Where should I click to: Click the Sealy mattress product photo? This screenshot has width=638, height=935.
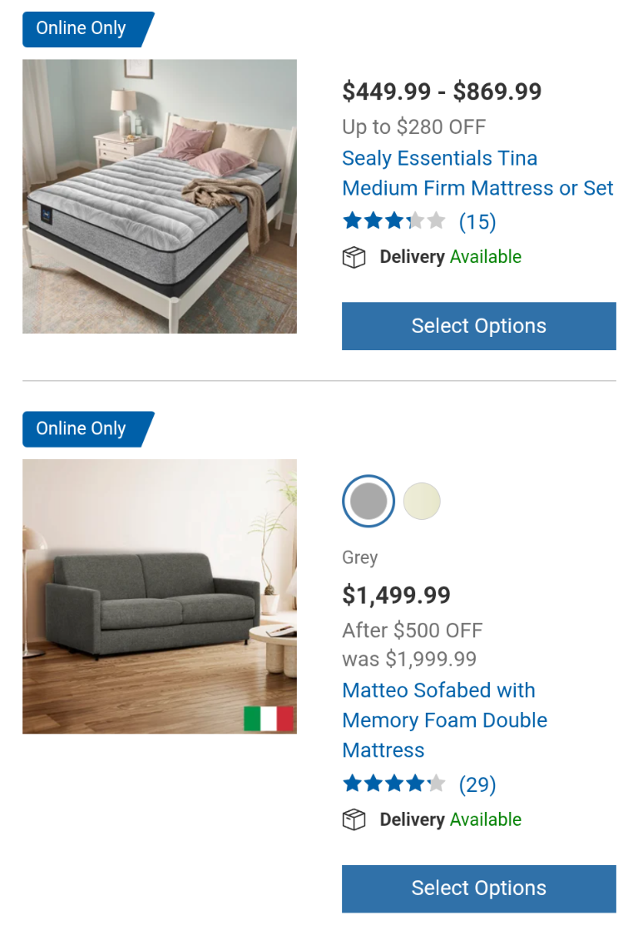coord(160,196)
